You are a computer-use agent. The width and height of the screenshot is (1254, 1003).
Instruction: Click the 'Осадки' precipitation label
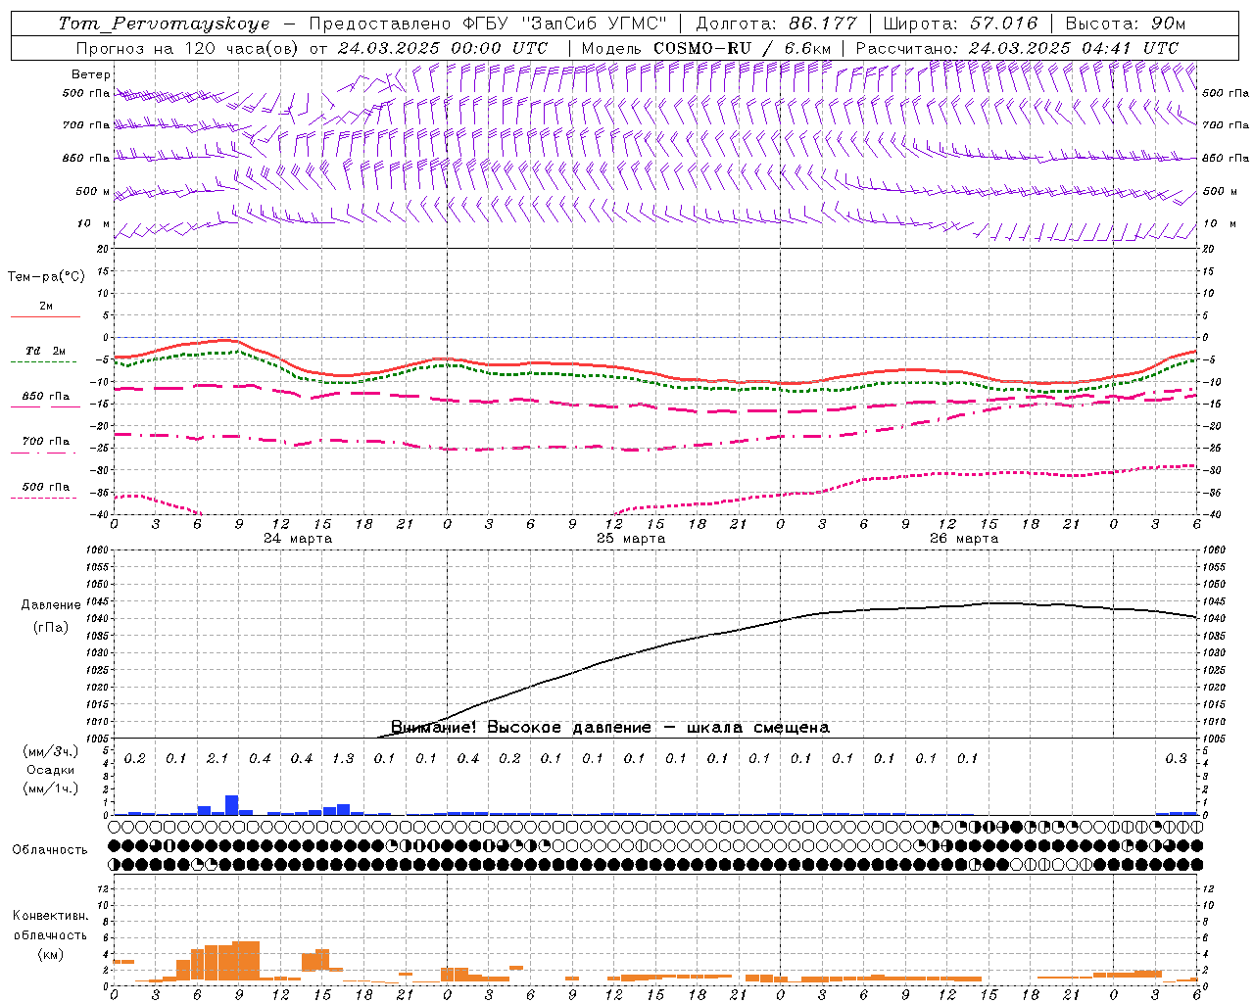(x=51, y=770)
